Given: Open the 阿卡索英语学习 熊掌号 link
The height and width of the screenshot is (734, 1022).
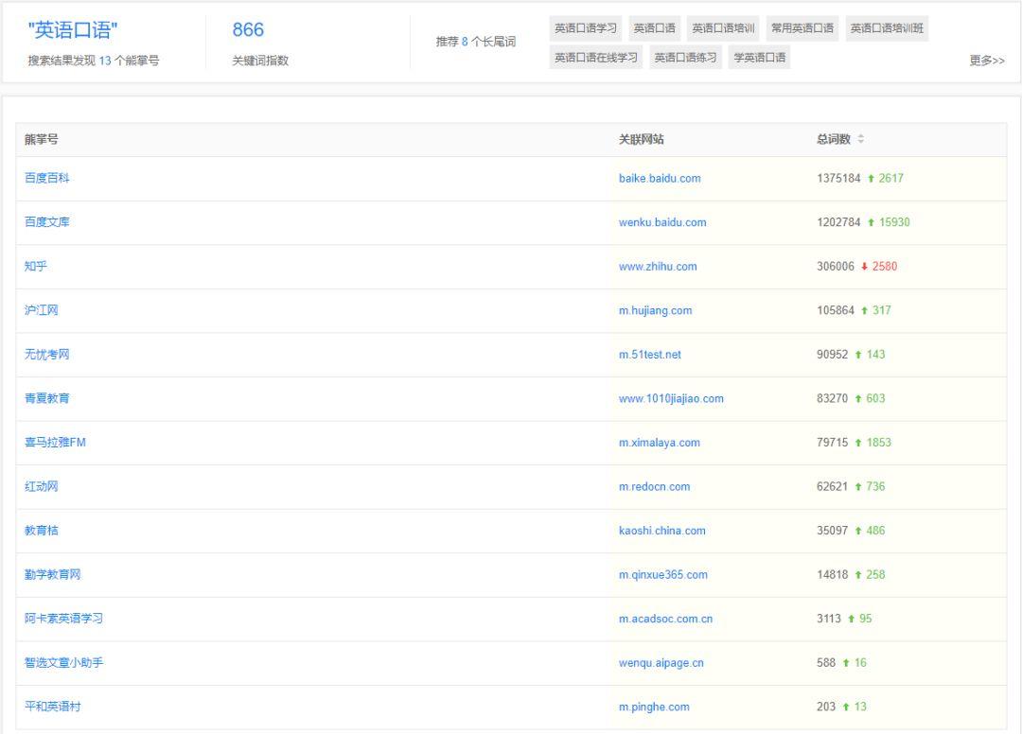Looking at the screenshot, I should (64, 618).
